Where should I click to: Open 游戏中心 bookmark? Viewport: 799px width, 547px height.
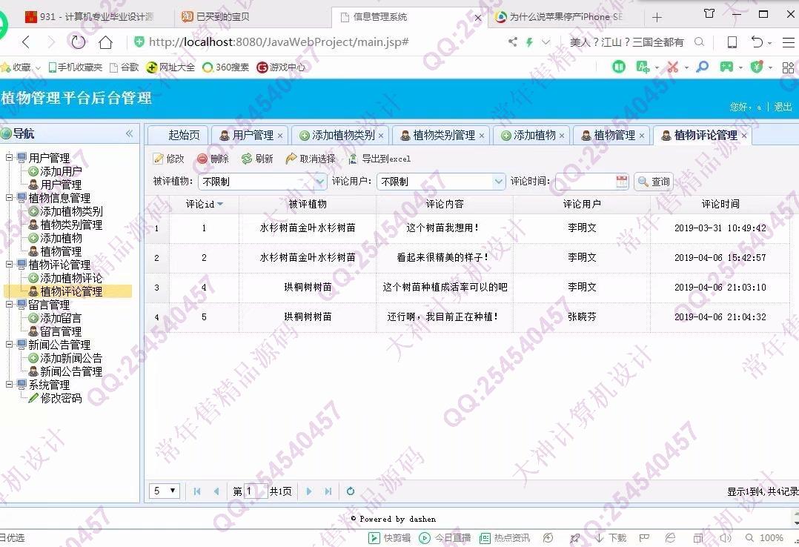[282, 67]
